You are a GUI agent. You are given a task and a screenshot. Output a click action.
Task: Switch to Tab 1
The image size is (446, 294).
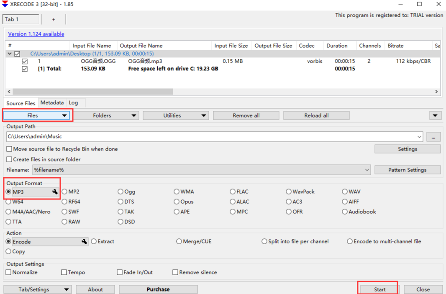21,19
